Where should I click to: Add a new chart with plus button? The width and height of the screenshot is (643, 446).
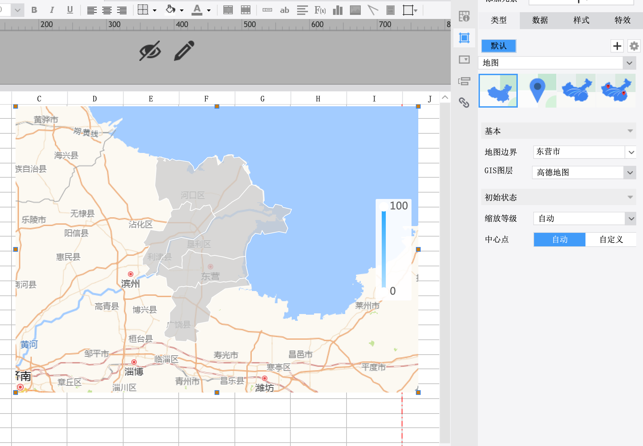click(617, 46)
